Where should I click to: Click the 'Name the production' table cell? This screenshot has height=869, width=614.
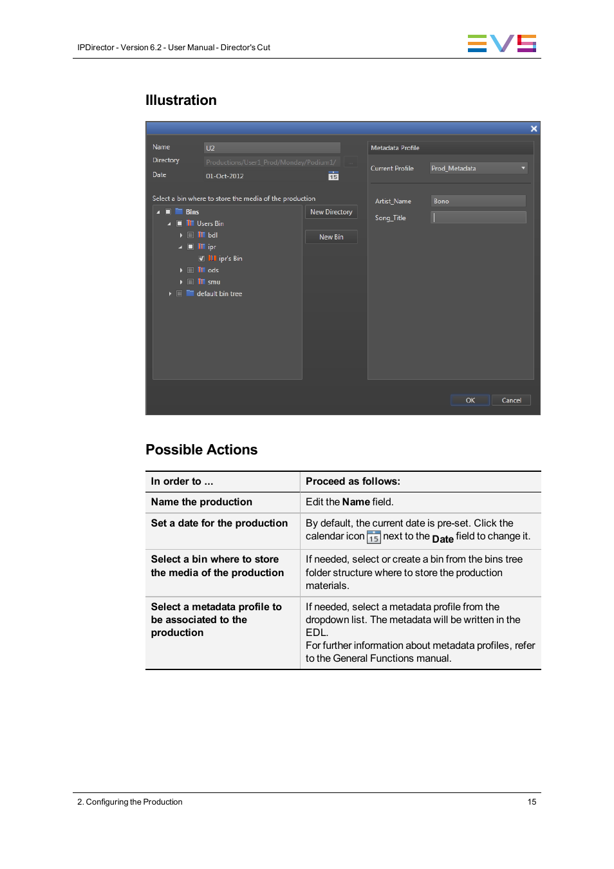click(x=223, y=502)
